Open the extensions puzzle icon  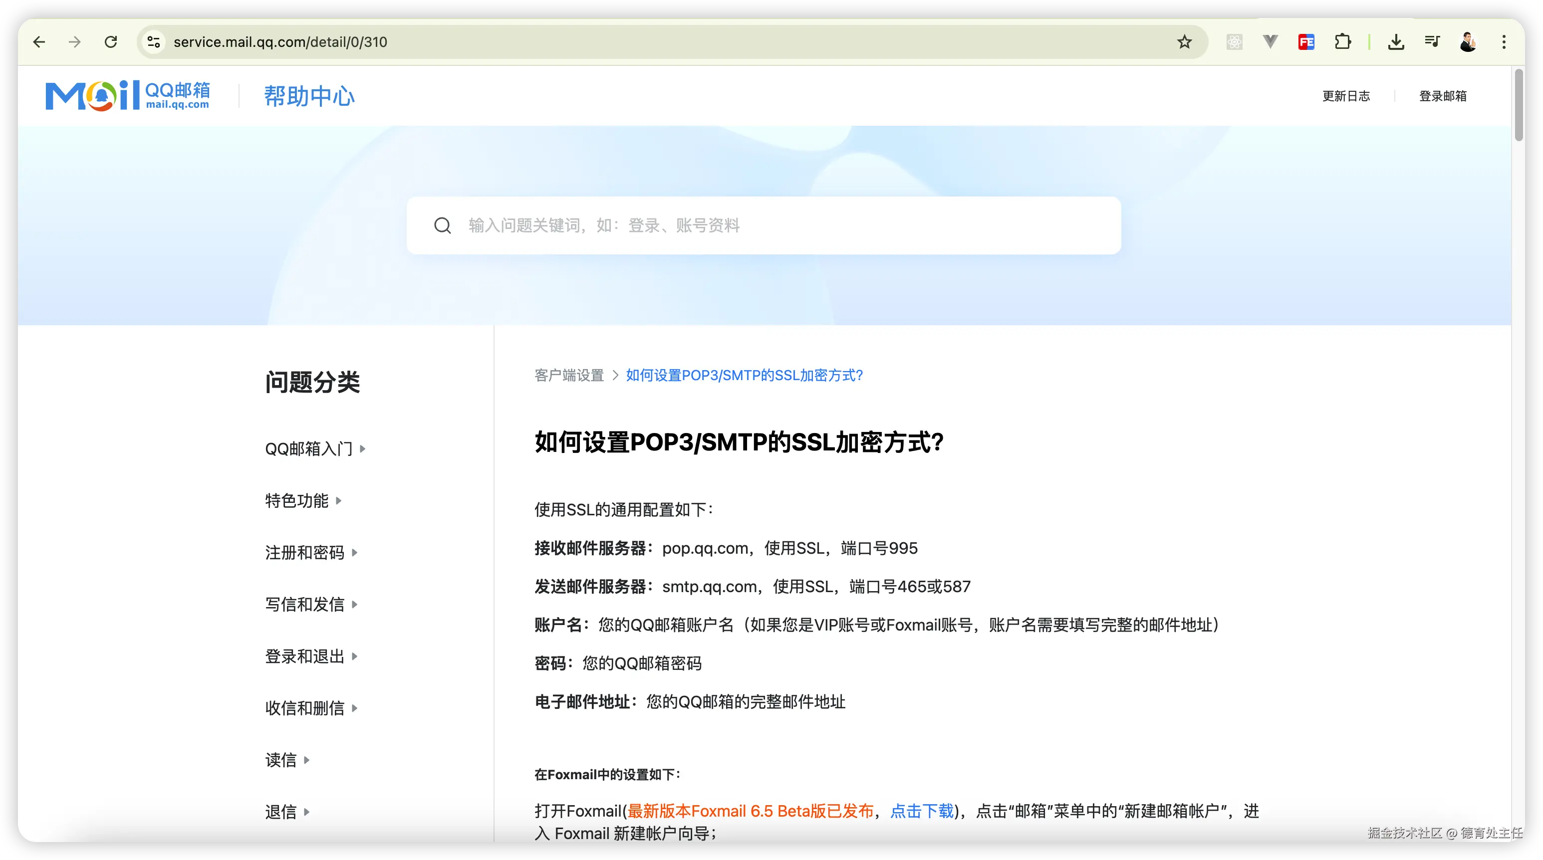[1343, 42]
